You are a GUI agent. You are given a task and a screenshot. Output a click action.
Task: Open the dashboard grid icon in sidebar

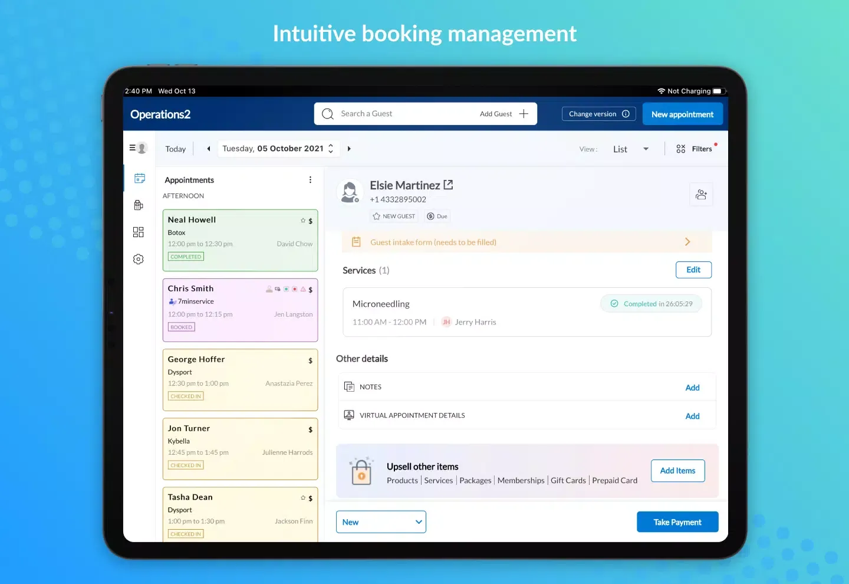pos(139,232)
